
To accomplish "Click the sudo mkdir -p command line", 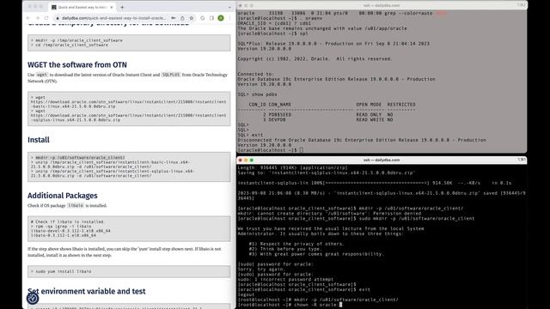I will 356,219.
